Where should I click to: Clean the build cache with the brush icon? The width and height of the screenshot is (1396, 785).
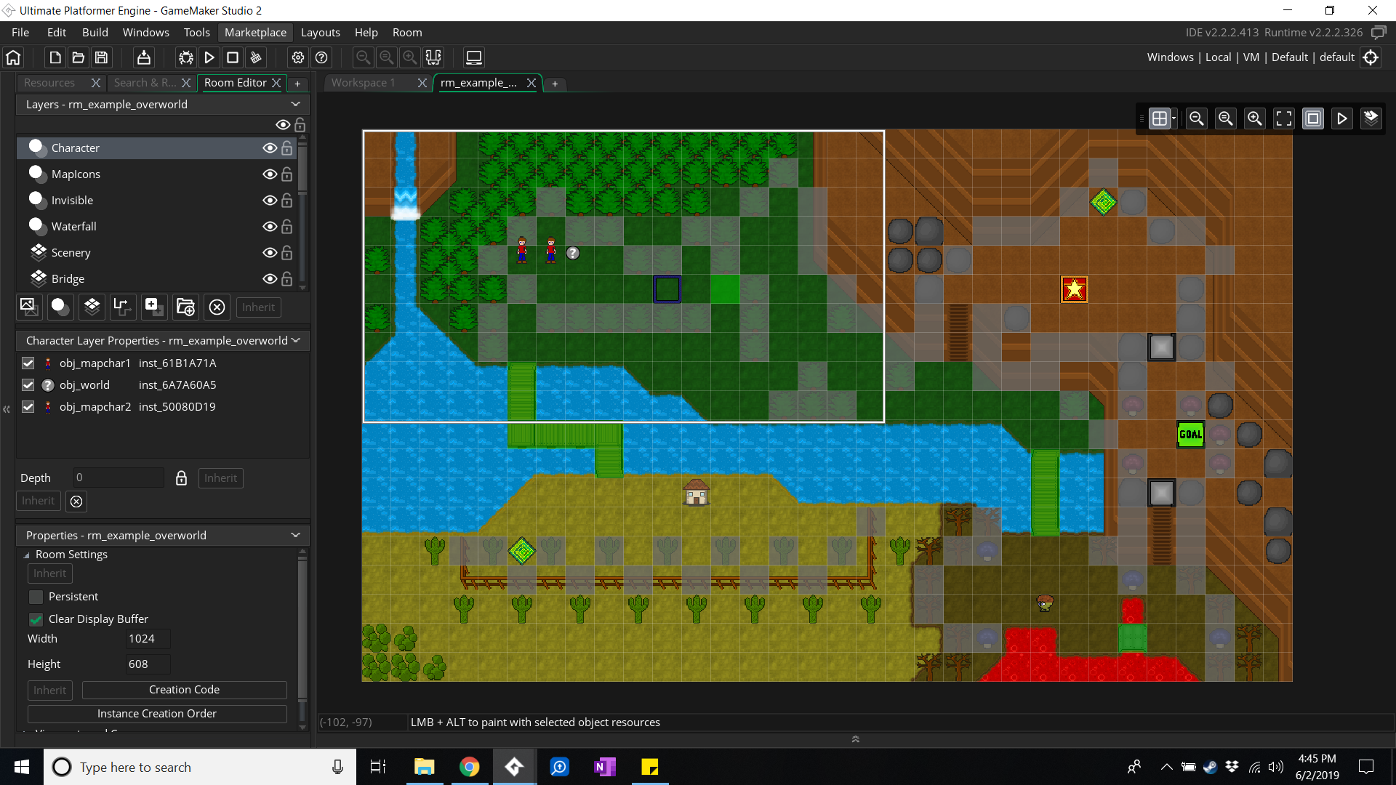(256, 57)
